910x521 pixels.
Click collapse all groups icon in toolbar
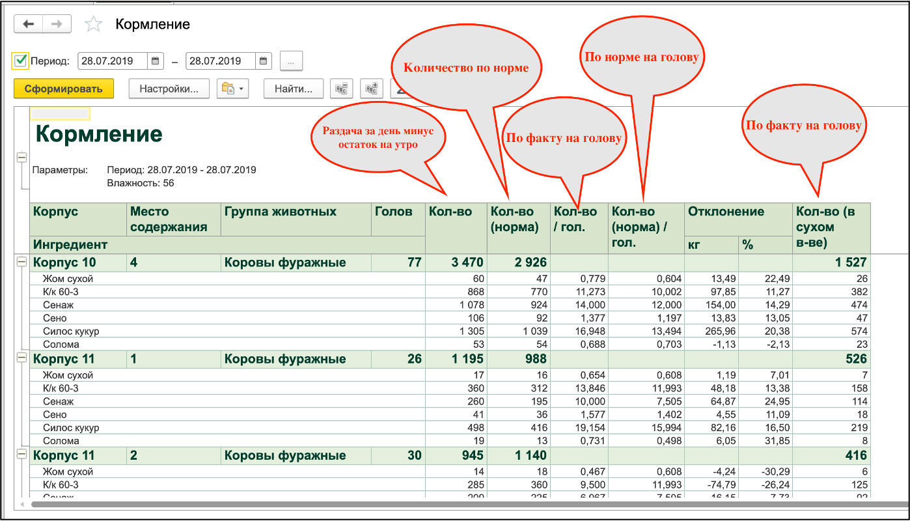(341, 89)
